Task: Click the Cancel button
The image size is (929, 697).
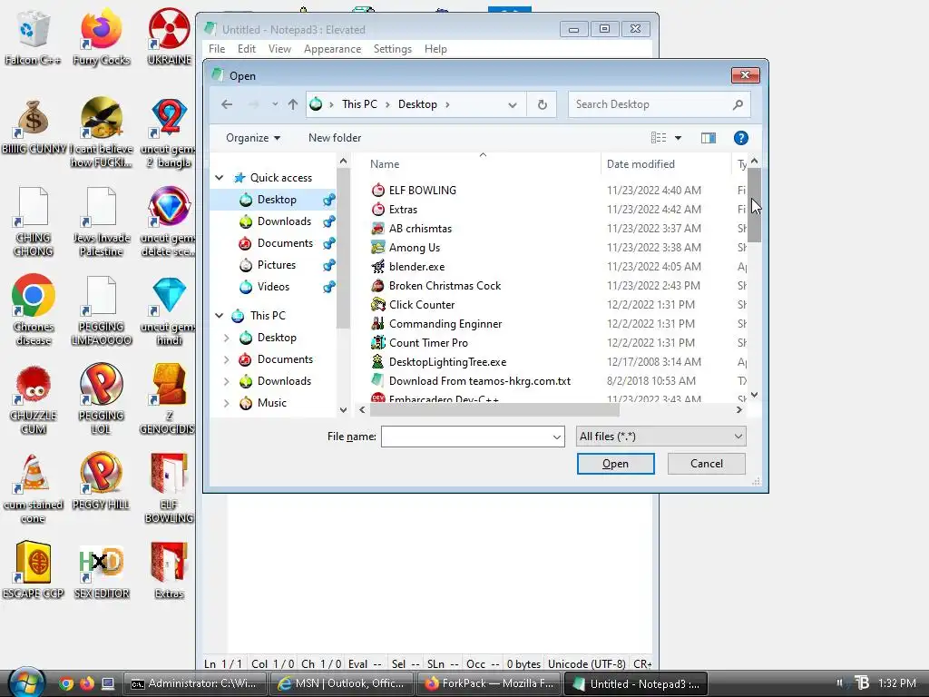Action: point(706,464)
